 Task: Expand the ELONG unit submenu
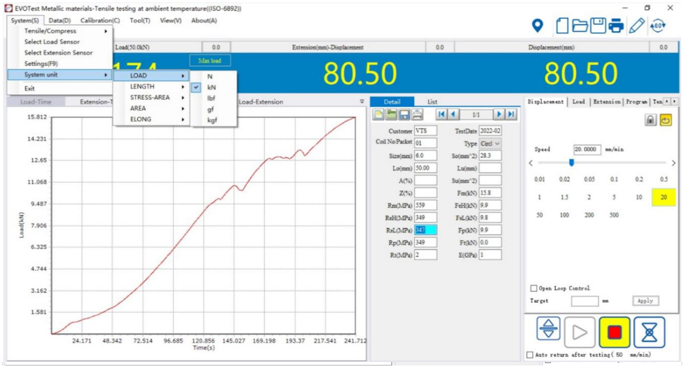151,119
